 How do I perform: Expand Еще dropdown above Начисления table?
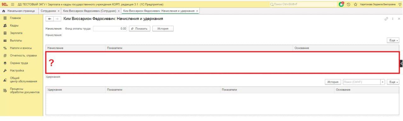click(x=393, y=41)
